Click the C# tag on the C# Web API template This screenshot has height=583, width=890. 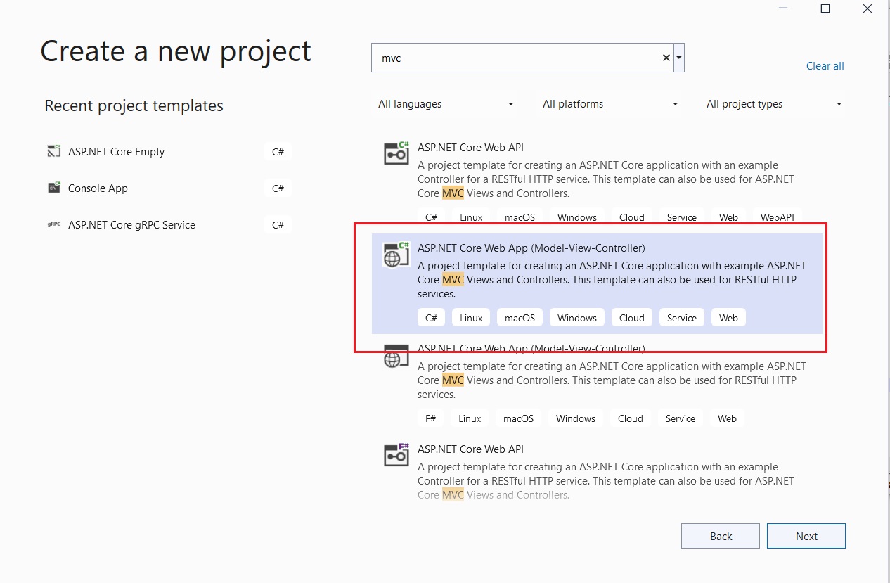(x=431, y=217)
